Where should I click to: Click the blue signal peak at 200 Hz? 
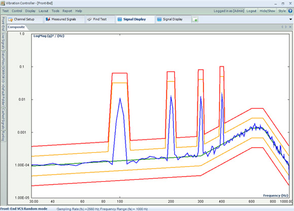(x=171, y=96)
